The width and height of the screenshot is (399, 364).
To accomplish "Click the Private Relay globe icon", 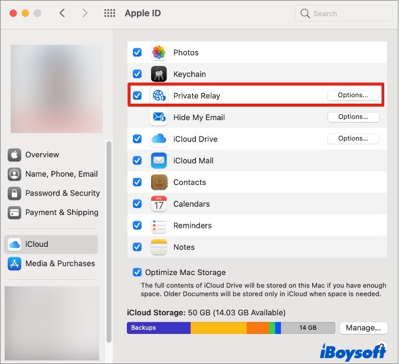I will (x=159, y=95).
